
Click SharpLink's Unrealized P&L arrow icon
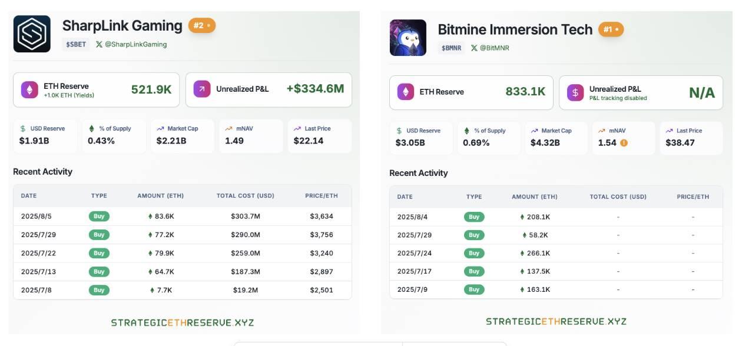click(x=202, y=89)
